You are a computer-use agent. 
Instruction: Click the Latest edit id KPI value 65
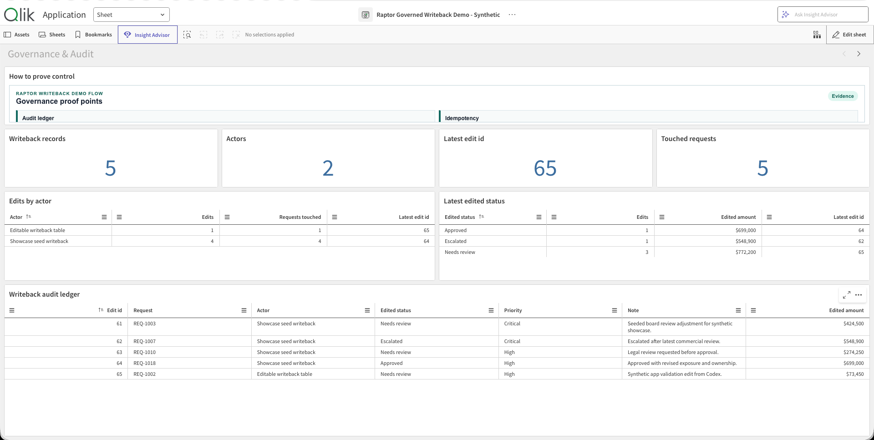pos(545,168)
